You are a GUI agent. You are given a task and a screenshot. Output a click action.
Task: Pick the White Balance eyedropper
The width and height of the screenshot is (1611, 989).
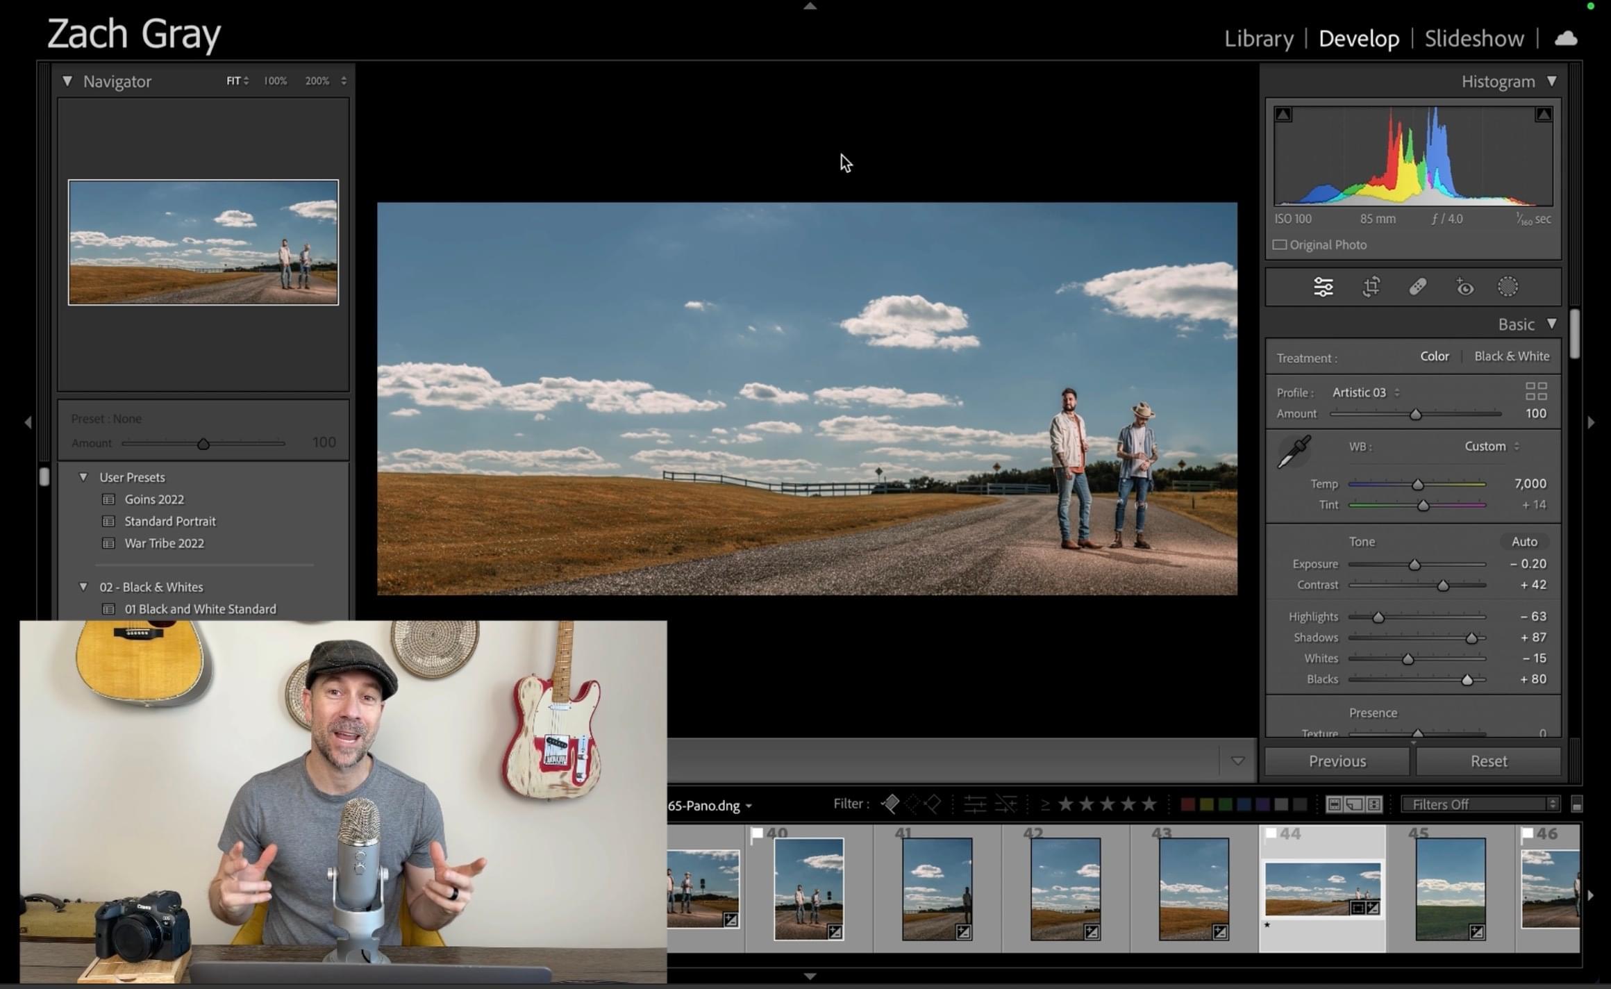coord(1294,451)
